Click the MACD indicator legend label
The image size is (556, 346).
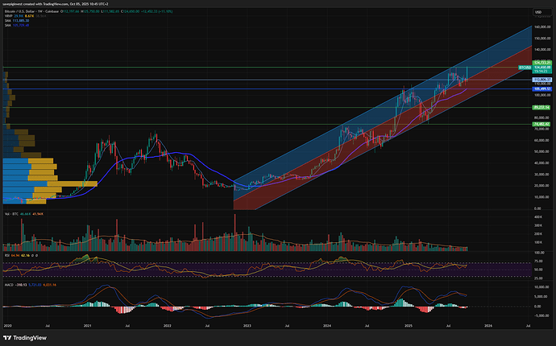pyautogui.click(x=9, y=283)
